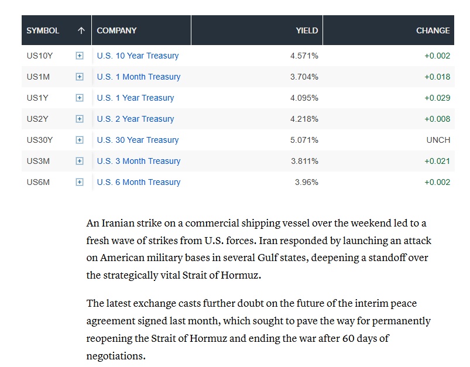Viewport: 470px width, 367px height.
Task: Add US2Y to watchlist via plus icon
Action: [x=80, y=119]
